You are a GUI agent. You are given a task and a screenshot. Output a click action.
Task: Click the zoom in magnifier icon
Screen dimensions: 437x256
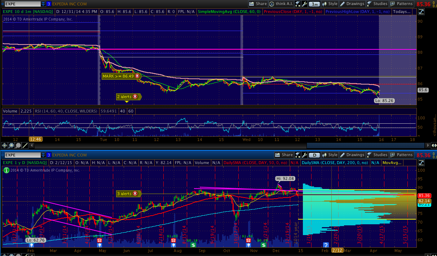pyautogui.click(x=12, y=146)
